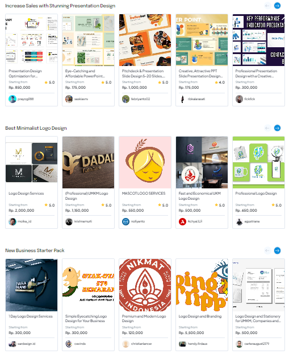The image size is (289, 354).
Task: Click previous arrow in Minimalist Logo Design section
Action: [x=267, y=128]
